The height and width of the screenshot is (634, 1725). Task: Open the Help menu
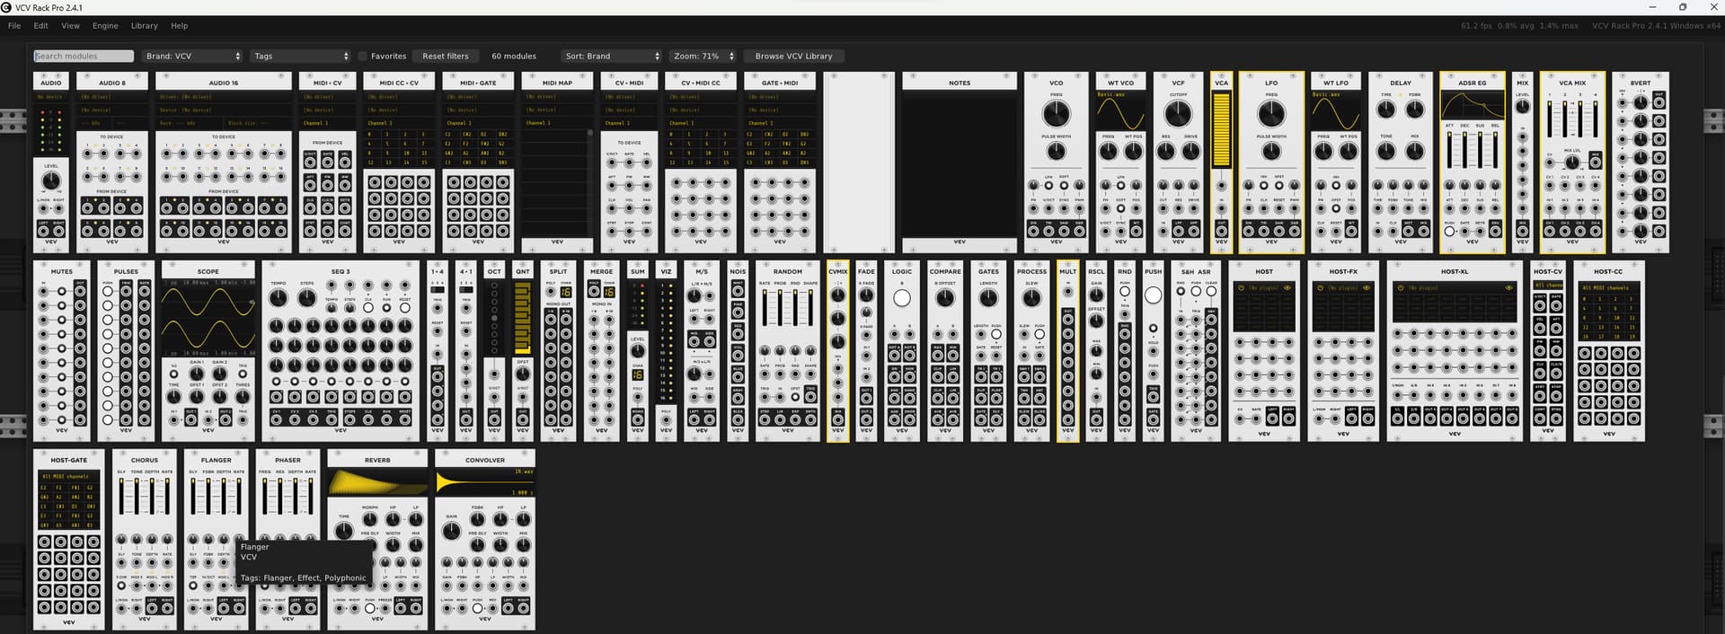click(180, 26)
